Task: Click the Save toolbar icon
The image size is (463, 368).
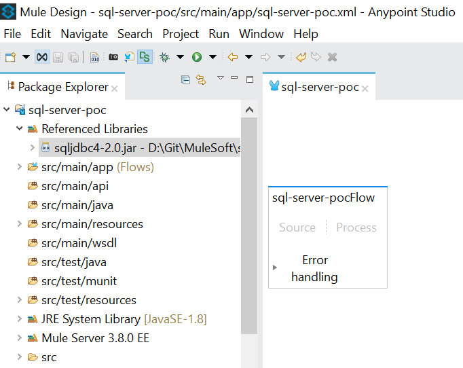Action: 58,57
